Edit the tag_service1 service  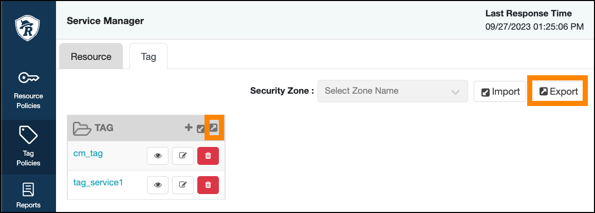point(183,184)
